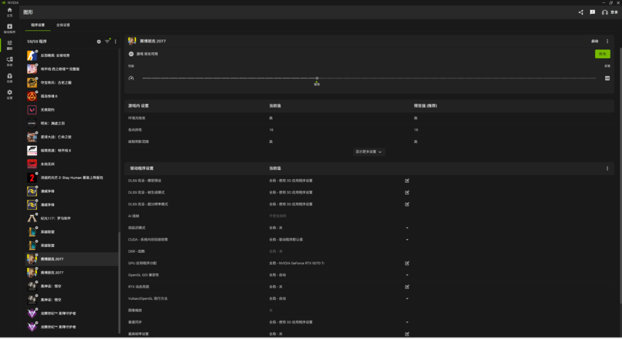The image size is (622, 339).
Task: Open the feedback message icon in top bar
Action: [x=592, y=12]
